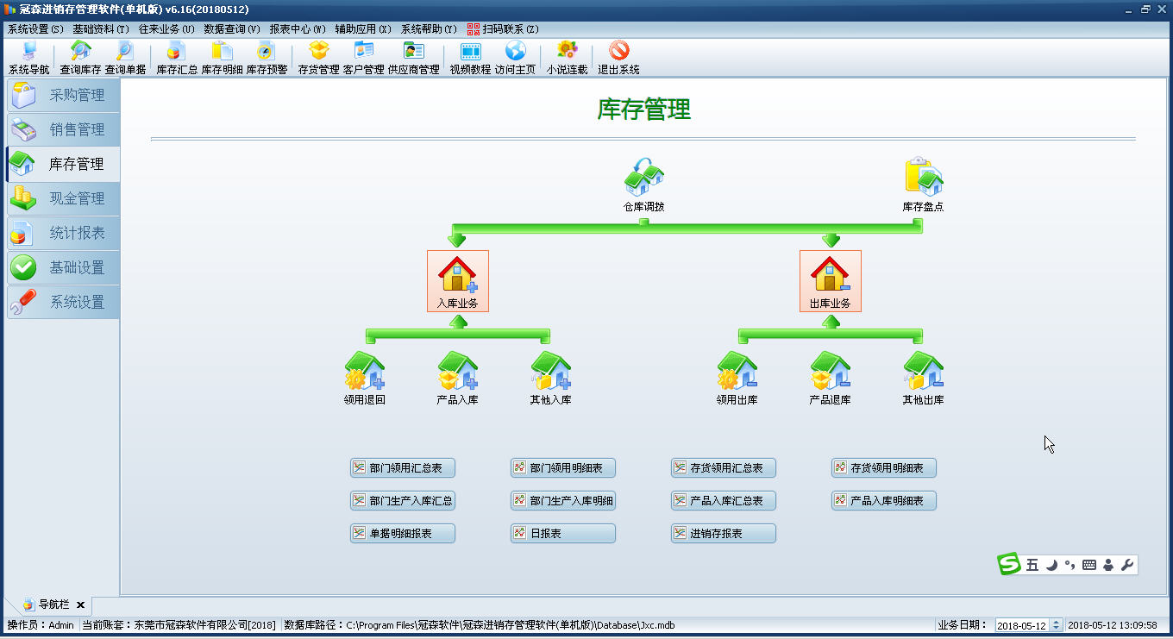Open 库存明细 from toolbar
Image resolution: width=1173 pixels, height=639 pixels.
(x=222, y=58)
